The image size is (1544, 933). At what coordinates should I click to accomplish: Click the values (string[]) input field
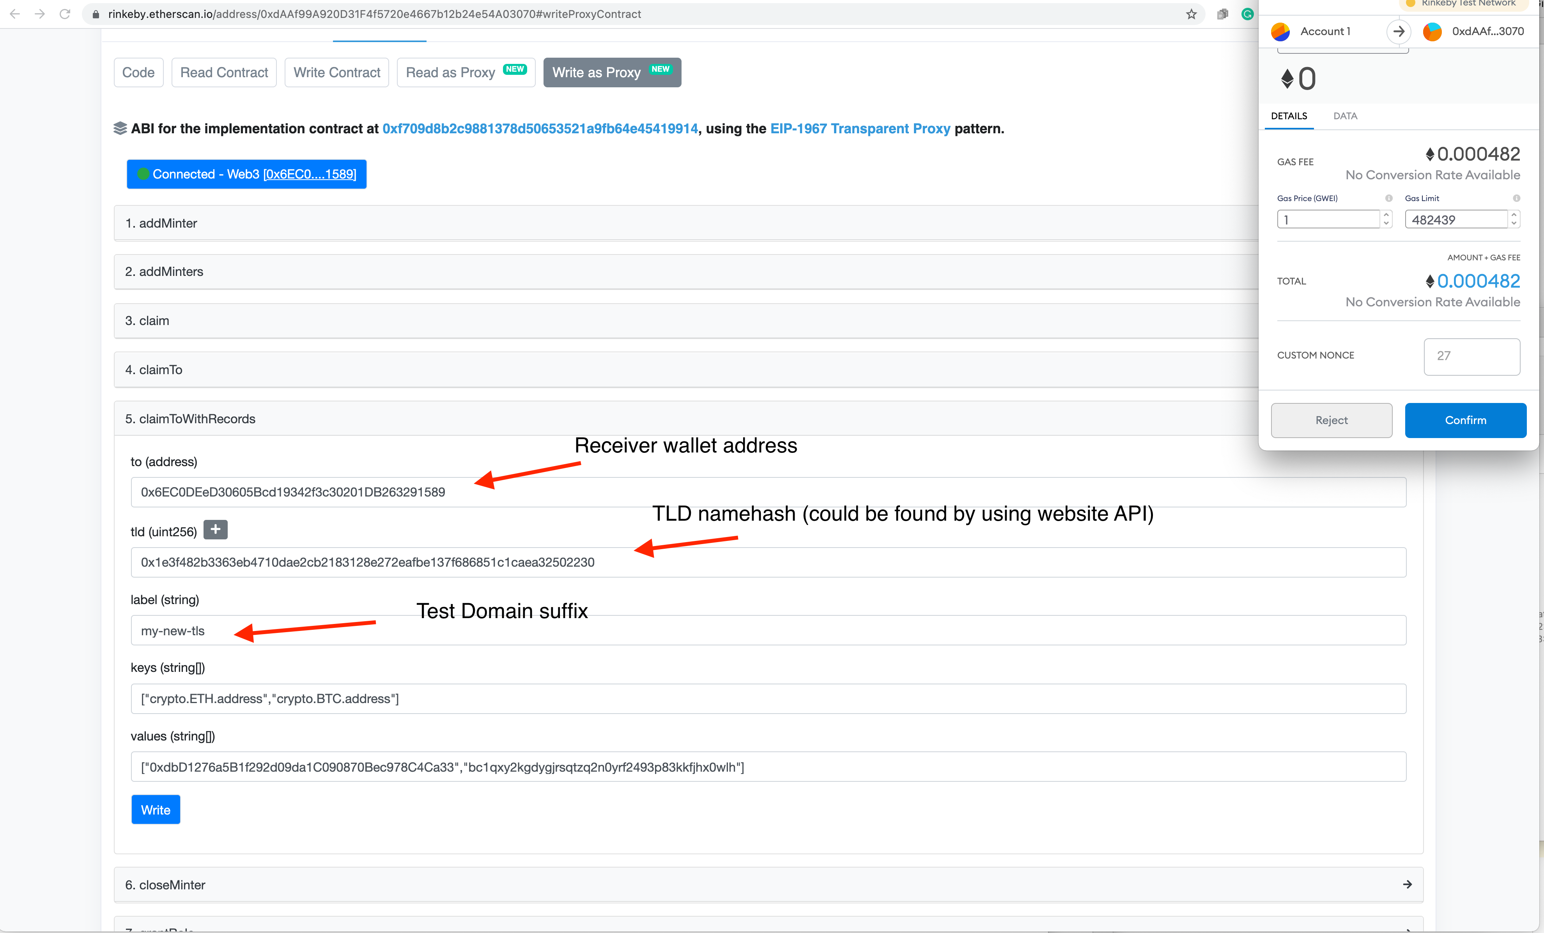point(768,767)
